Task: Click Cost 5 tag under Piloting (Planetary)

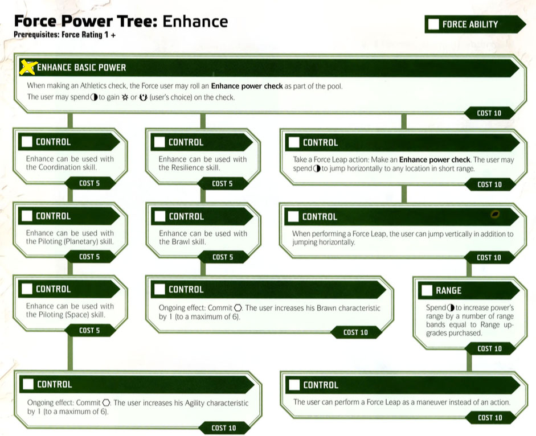Action: (89, 257)
